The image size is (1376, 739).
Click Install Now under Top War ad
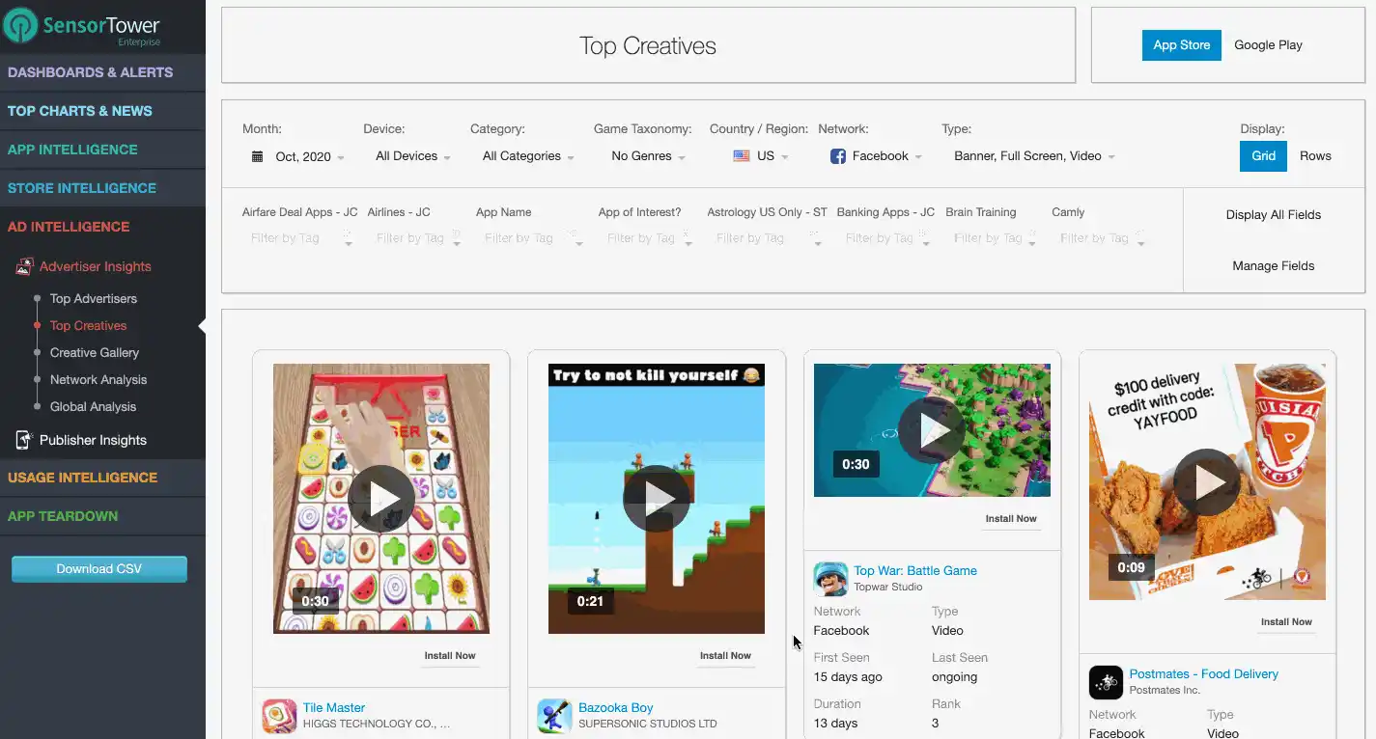(x=1011, y=519)
